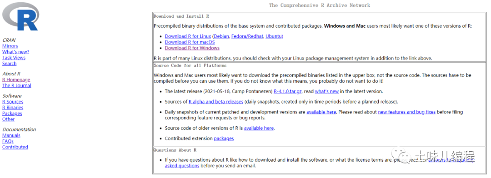Select the Debian distribution link
Screen dimensions: 491x178
[x=221, y=36]
